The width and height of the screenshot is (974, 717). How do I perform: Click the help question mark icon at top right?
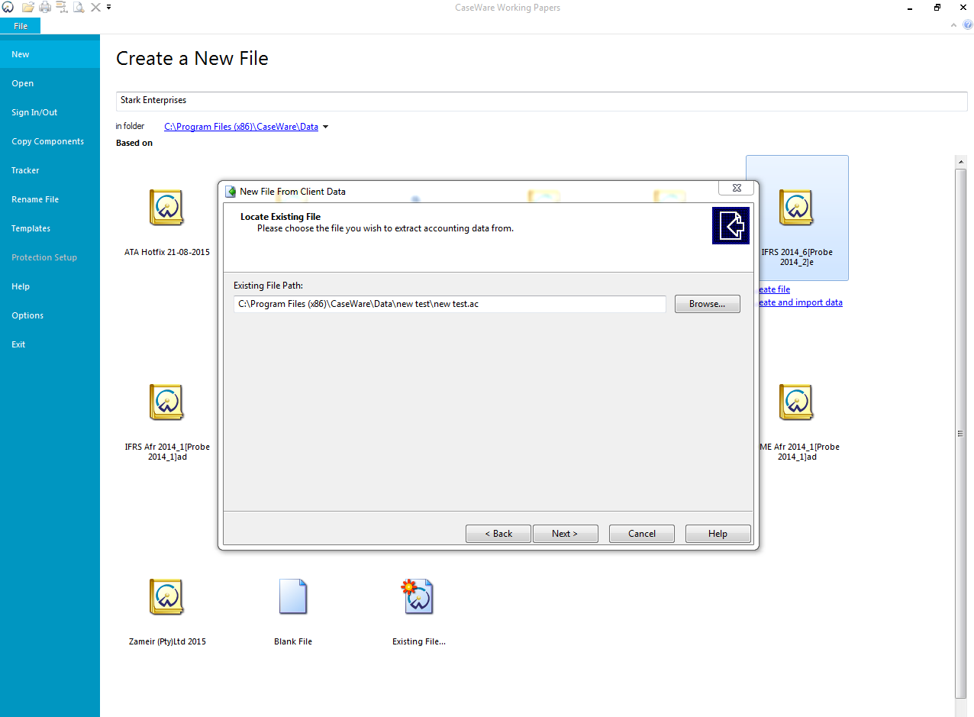(968, 25)
